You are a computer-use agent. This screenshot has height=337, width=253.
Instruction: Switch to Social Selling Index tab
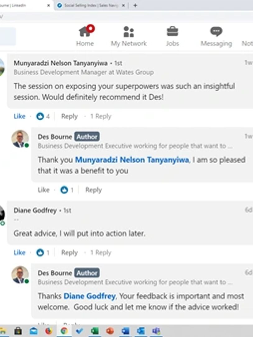(x=90, y=6)
